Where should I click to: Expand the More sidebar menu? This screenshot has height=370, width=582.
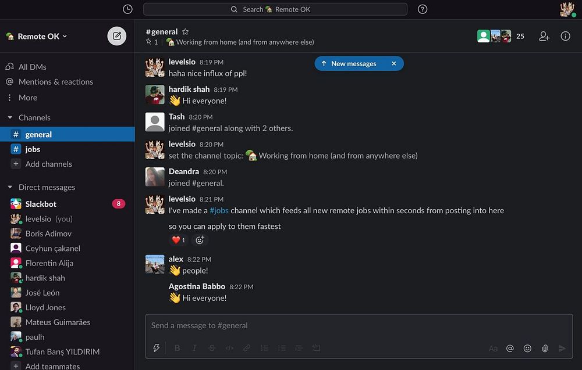[x=28, y=98]
